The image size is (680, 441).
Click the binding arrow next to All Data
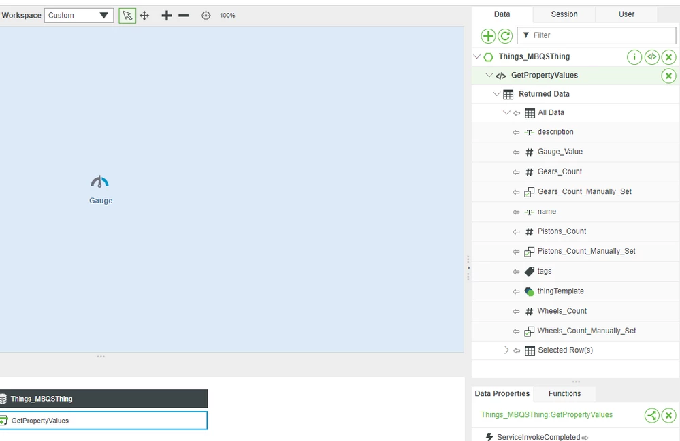[517, 113]
